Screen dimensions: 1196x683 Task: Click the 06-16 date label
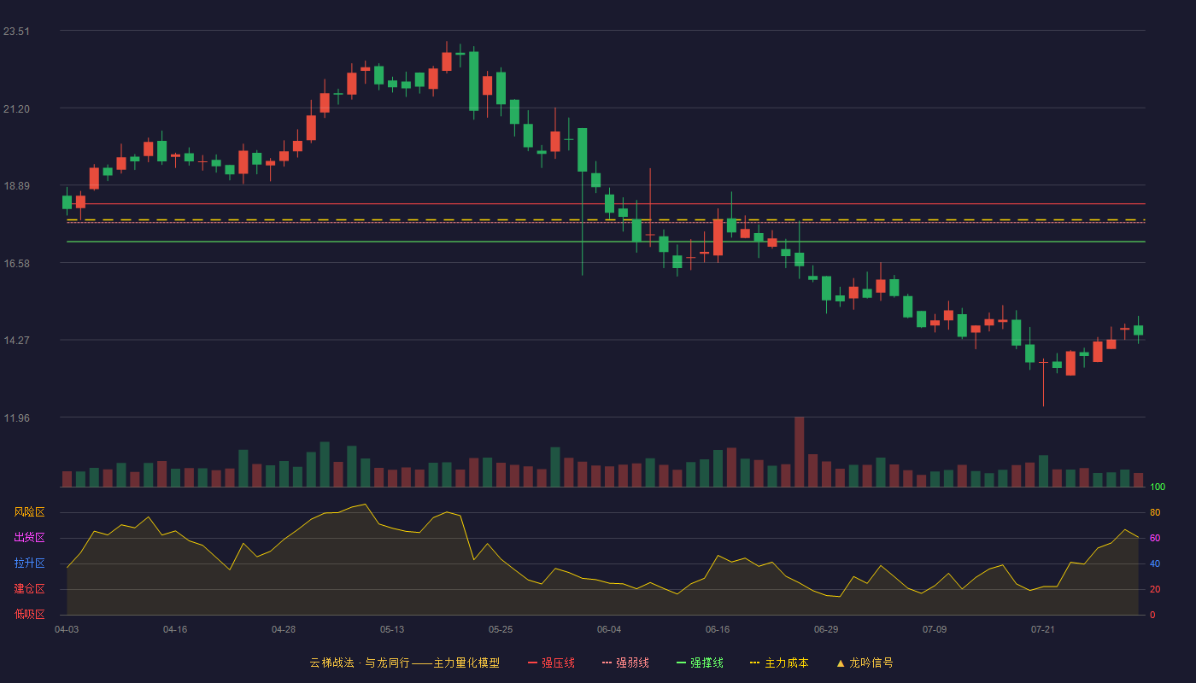[x=718, y=629]
